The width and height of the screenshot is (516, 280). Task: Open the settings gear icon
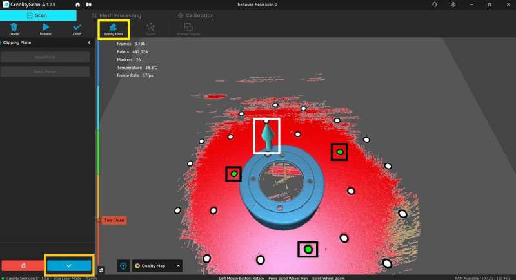[453, 5]
